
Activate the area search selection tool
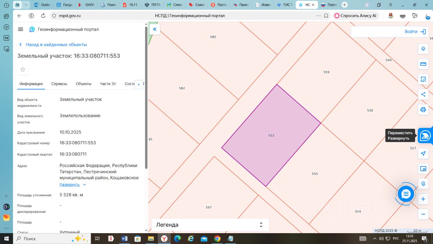(423, 79)
